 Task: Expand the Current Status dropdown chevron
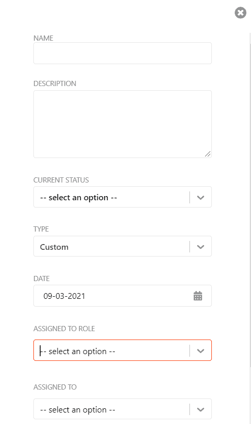click(200, 198)
